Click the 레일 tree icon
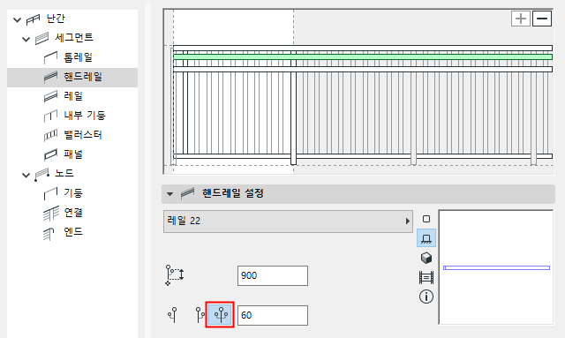Image resolution: width=565 pixels, height=338 pixels. click(x=51, y=96)
